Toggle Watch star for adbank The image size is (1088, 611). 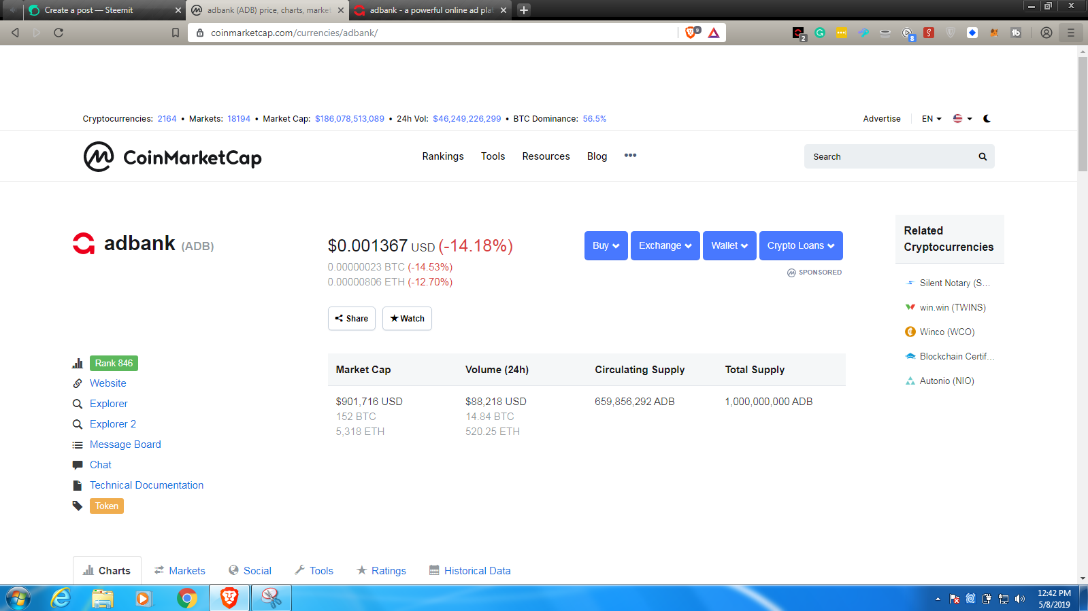pyautogui.click(x=407, y=318)
